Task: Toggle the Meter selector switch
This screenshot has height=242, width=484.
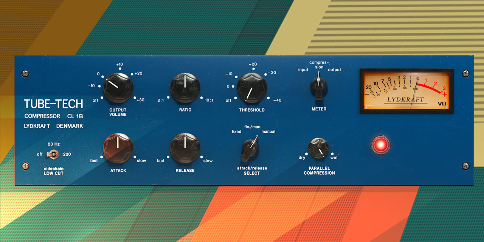Action: tap(319, 87)
